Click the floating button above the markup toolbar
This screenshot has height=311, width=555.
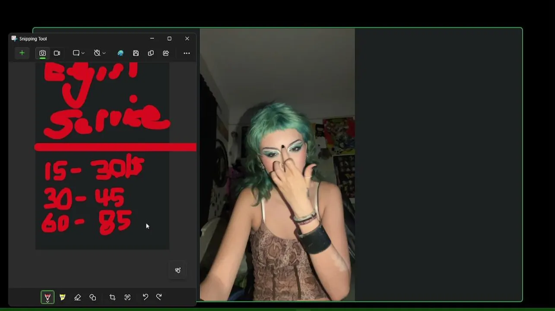(x=178, y=270)
